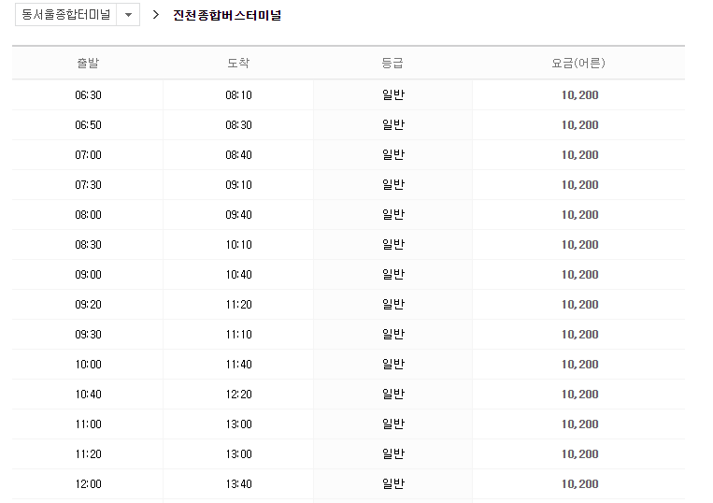The image size is (713, 503).
Task: Select the 06:50 departure time
Action: tap(88, 125)
